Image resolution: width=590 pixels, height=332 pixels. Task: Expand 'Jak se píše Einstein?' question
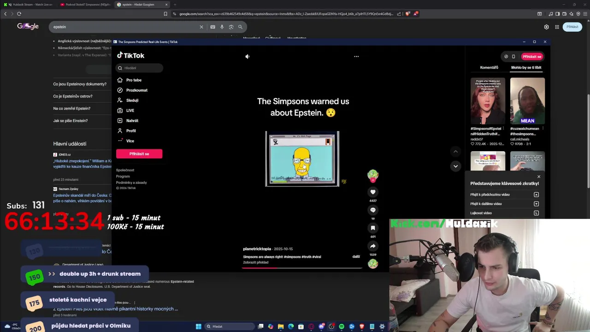(70, 121)
